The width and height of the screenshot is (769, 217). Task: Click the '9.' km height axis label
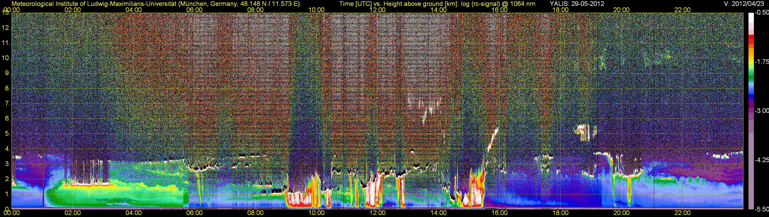coord(7,73)
